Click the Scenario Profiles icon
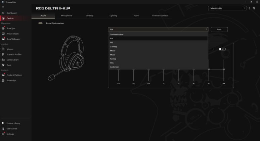 [x=3, y=54]
